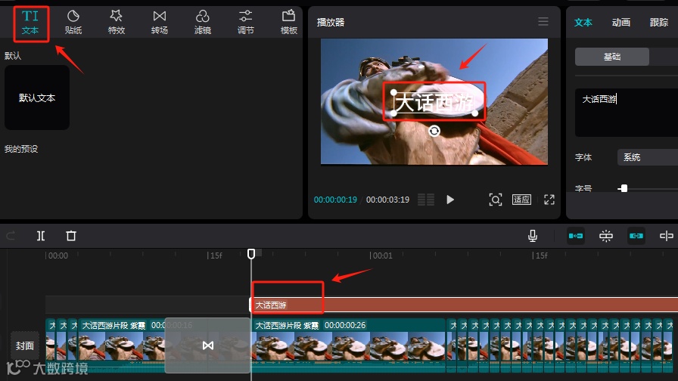Open the 贴纸 stickers tab
This screenshot has width=678, height=381.
point(73,23)
